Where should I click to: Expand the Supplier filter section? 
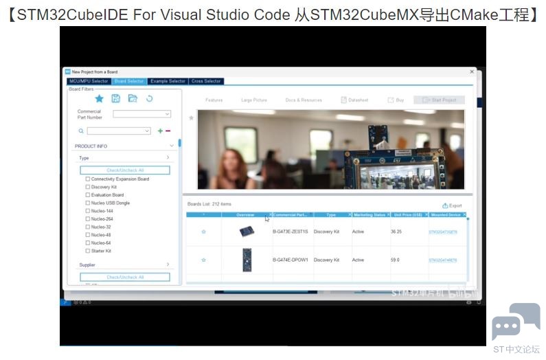tap(168, 265)
